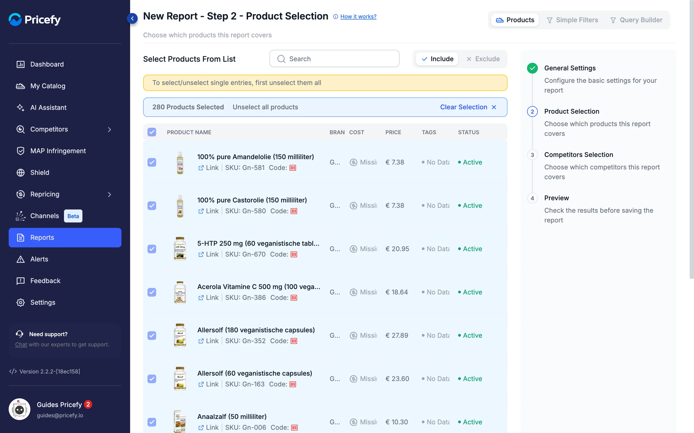Click the Settings gear icon
Viewport: 694px width, 433px height.
[20, 302]
